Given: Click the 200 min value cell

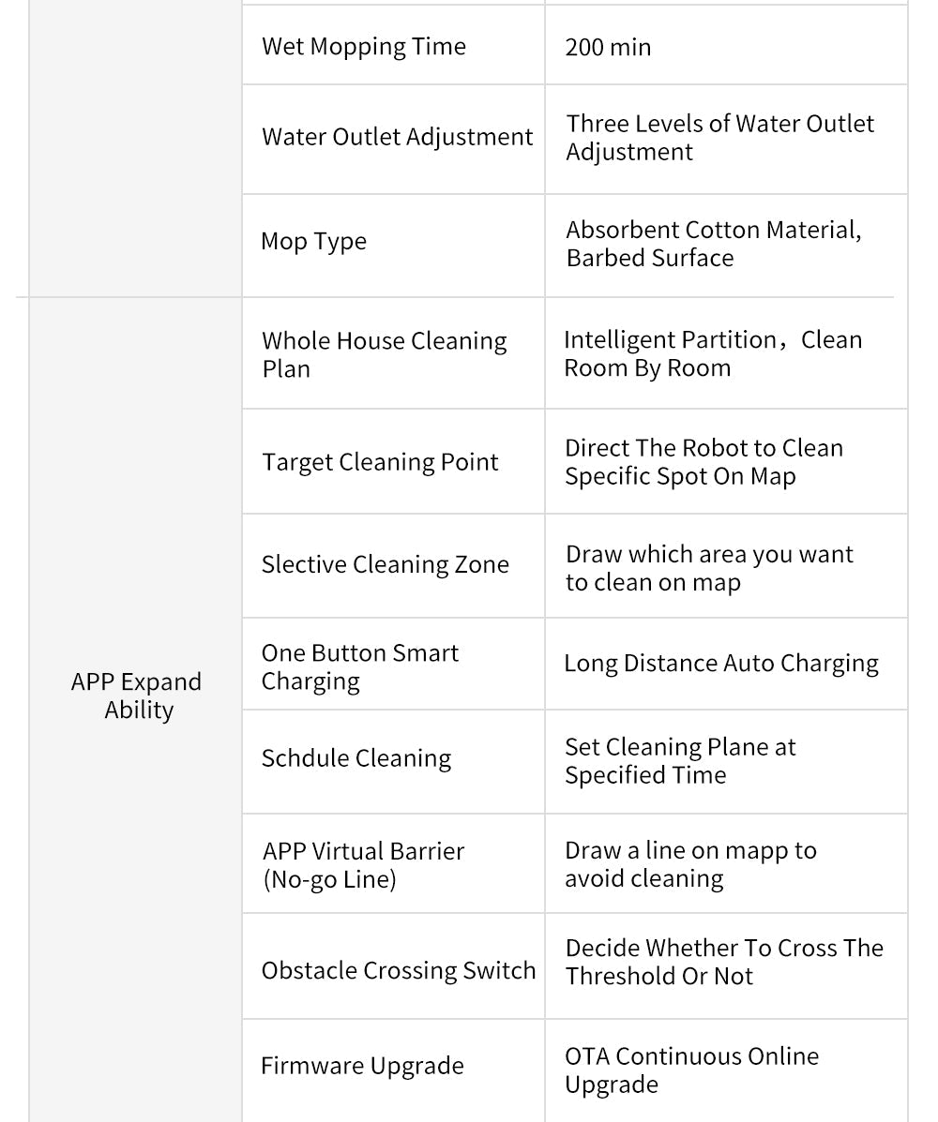Looking at the screenshot, I should pos(608,47).
